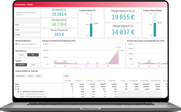
Task: Select the VIN002 - VIN DOURO ESTEVA ROUGE row
Action: point(33,97)
